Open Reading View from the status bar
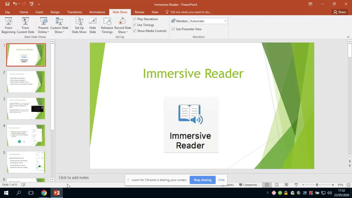This screenshot has height=198, width=352. coord(286,185)
